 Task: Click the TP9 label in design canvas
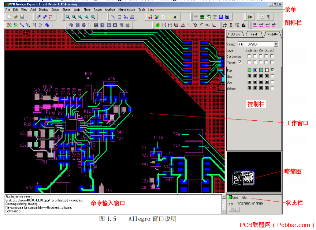176,134
